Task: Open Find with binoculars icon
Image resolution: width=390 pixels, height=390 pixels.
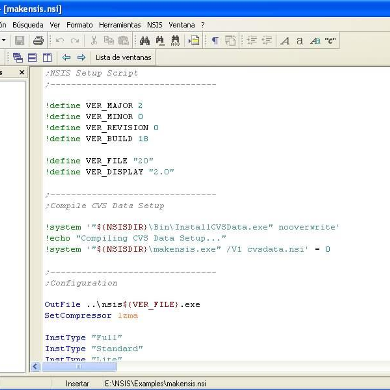Action: (145, 41)
